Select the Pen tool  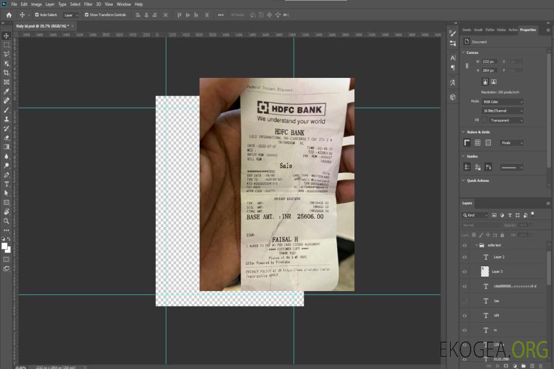[x=6, y=175]
